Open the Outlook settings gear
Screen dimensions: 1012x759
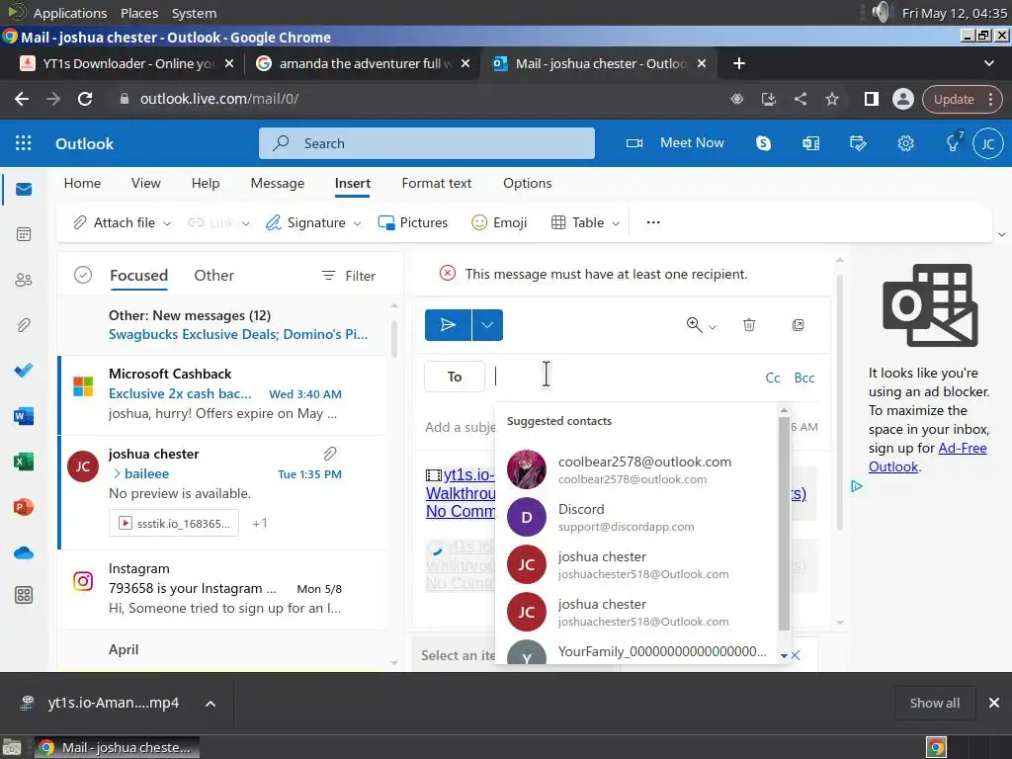point(905,143)
